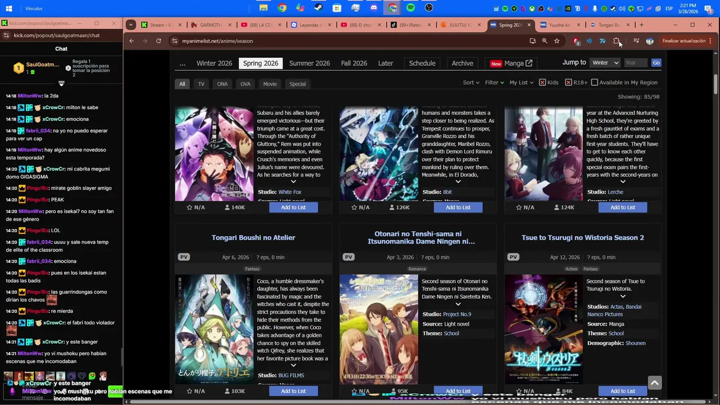Open the Sort dropdown
This screenshot has width=720, height=405.
click(471, 83)
